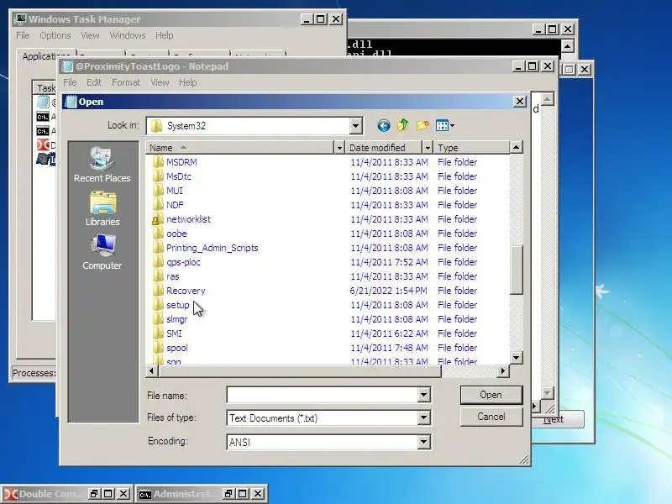Close the Open dialog
672x504 pixels.
pos(520,102)
